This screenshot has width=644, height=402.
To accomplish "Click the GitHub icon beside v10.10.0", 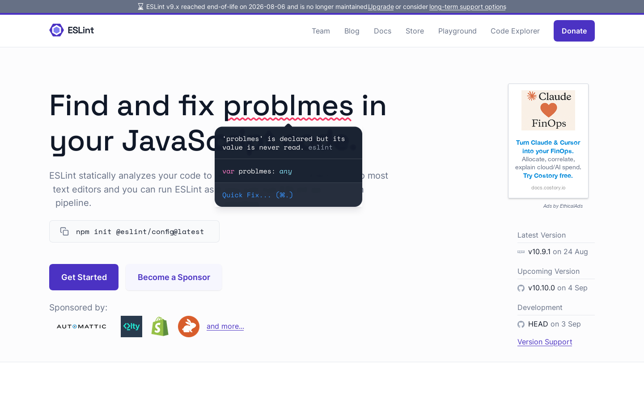I will click(521, 288).
